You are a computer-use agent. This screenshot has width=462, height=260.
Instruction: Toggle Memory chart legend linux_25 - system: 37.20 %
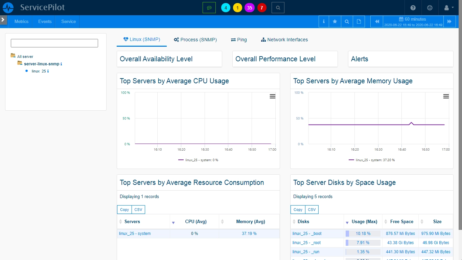[372, 160]
